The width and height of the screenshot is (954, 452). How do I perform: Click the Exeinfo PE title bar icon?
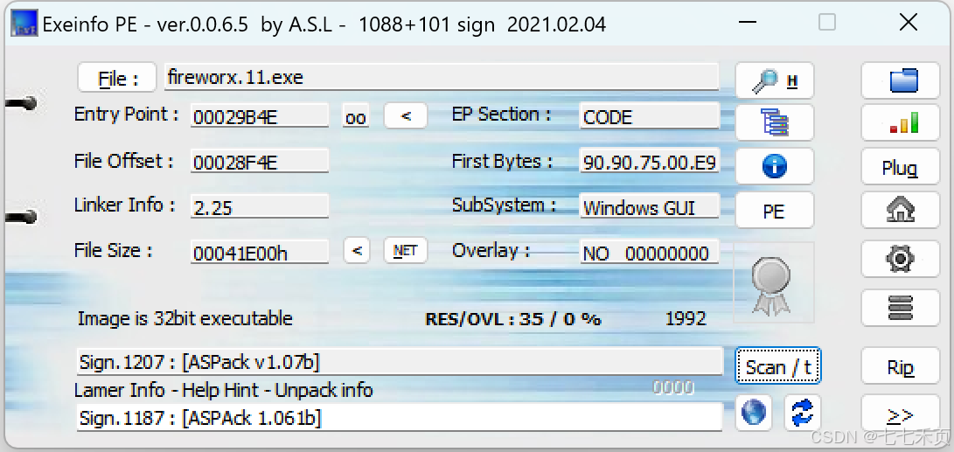(x=24, y=23)
